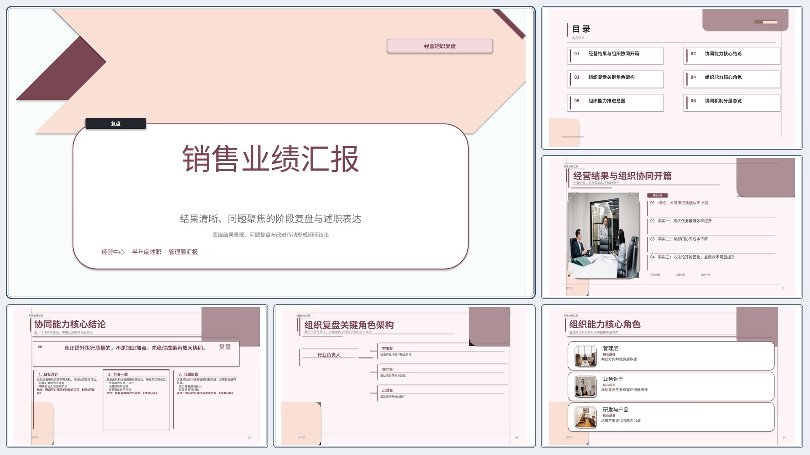
Task: Select the 协同能力核心结论 slide heading
Action: point(70,324)
